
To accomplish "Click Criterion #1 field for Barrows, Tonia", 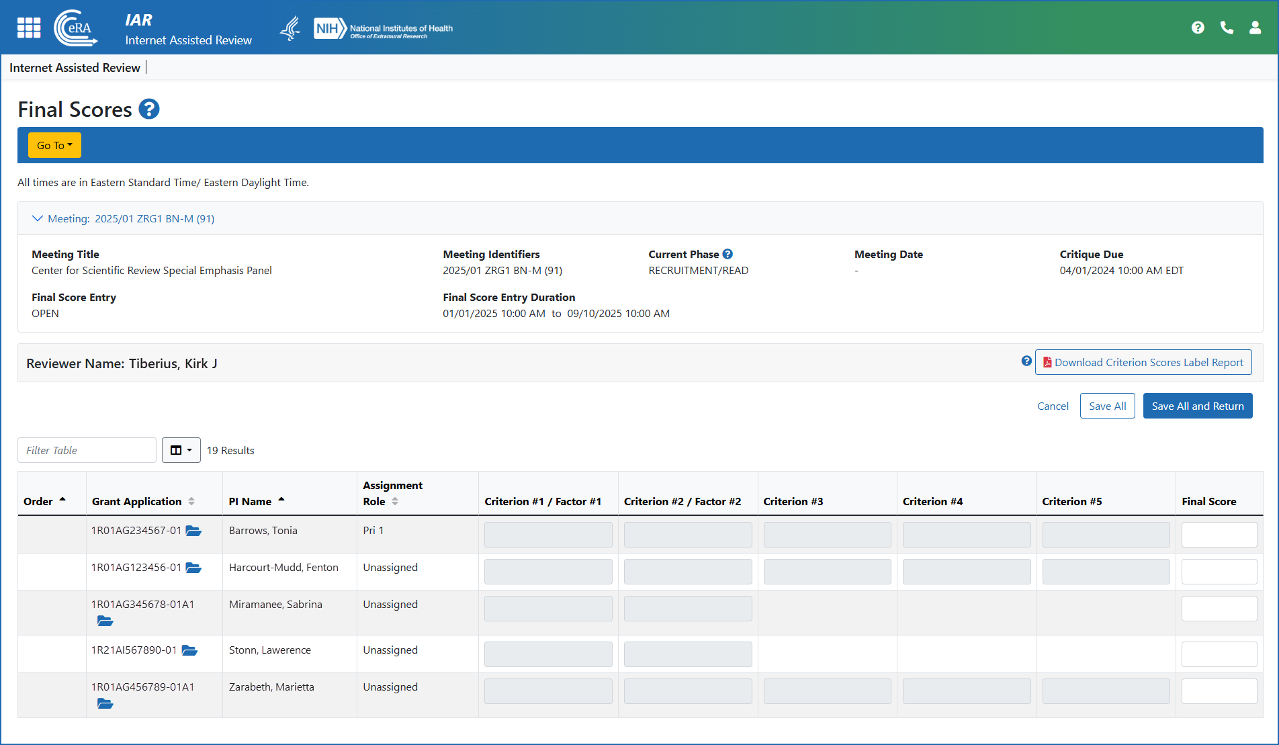I will (548, 535).
